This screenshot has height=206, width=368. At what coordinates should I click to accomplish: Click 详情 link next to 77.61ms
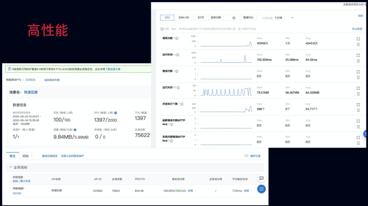coord(246,191)
